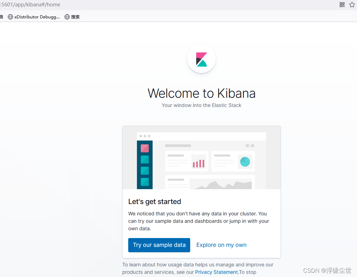Image resolution: width=357 pixels, height=277 pixels.
Task: Bookmark this page with the star icon
Action: pyautogui.click(x=352, y=5)
